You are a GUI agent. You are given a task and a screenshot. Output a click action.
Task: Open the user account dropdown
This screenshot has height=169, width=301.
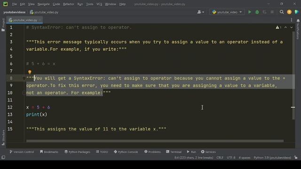pyautogui.click(x=201, y=12)
